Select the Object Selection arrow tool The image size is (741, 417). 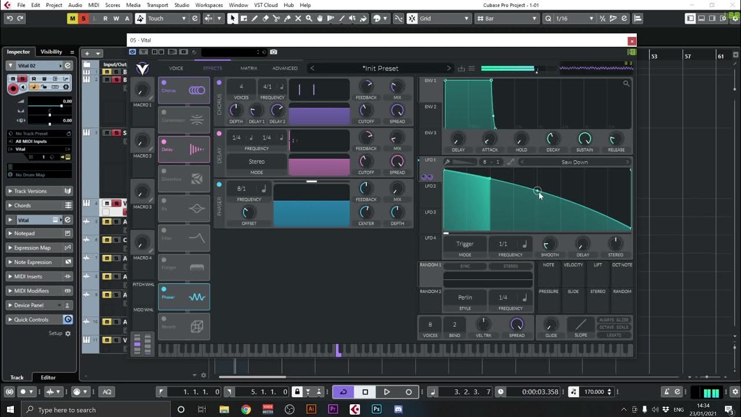(232, 19)
